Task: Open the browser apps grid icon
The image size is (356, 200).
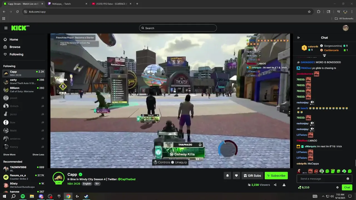Action: 4,19
